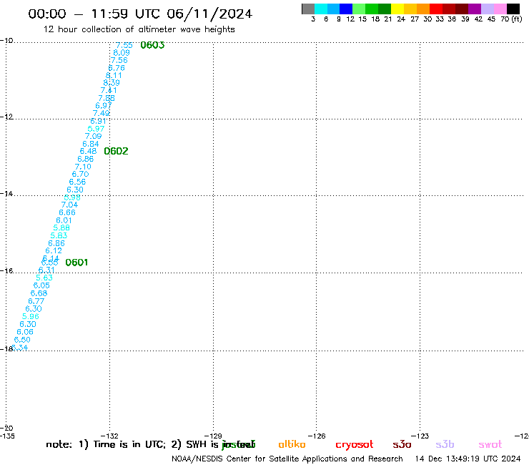This screenshot has height=465, width=529.
Task: Select the 6.70 wave height value
Action: 80,175
